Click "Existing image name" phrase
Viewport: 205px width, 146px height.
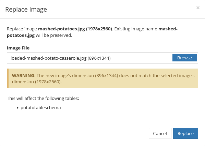136,29
